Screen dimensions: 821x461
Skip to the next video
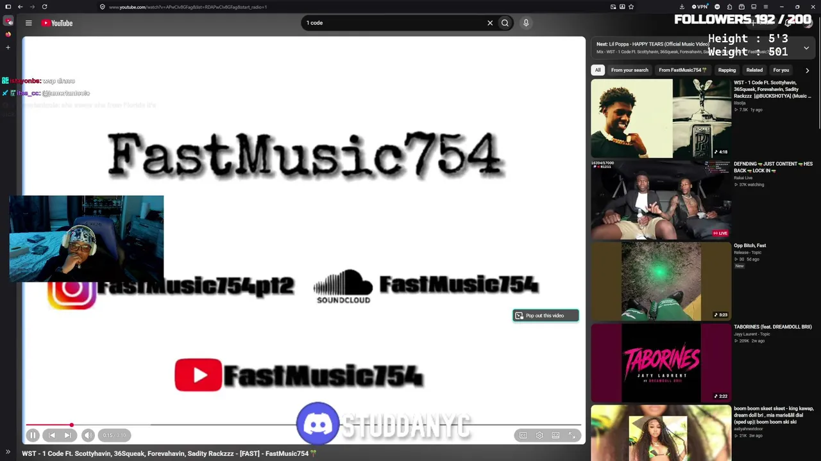(x=67, y=435)
